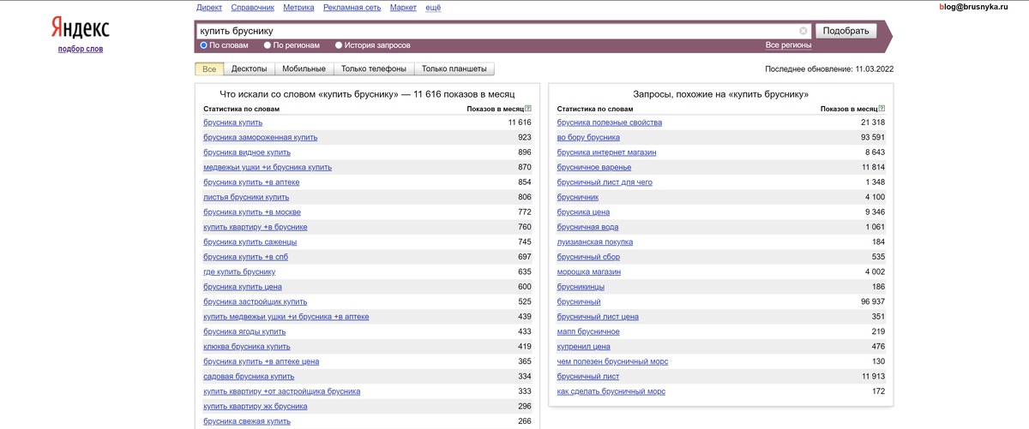Open similar query 'брусничное варенье'
The width and height of the screenshot is (1029, 429).
pos(594,167)
